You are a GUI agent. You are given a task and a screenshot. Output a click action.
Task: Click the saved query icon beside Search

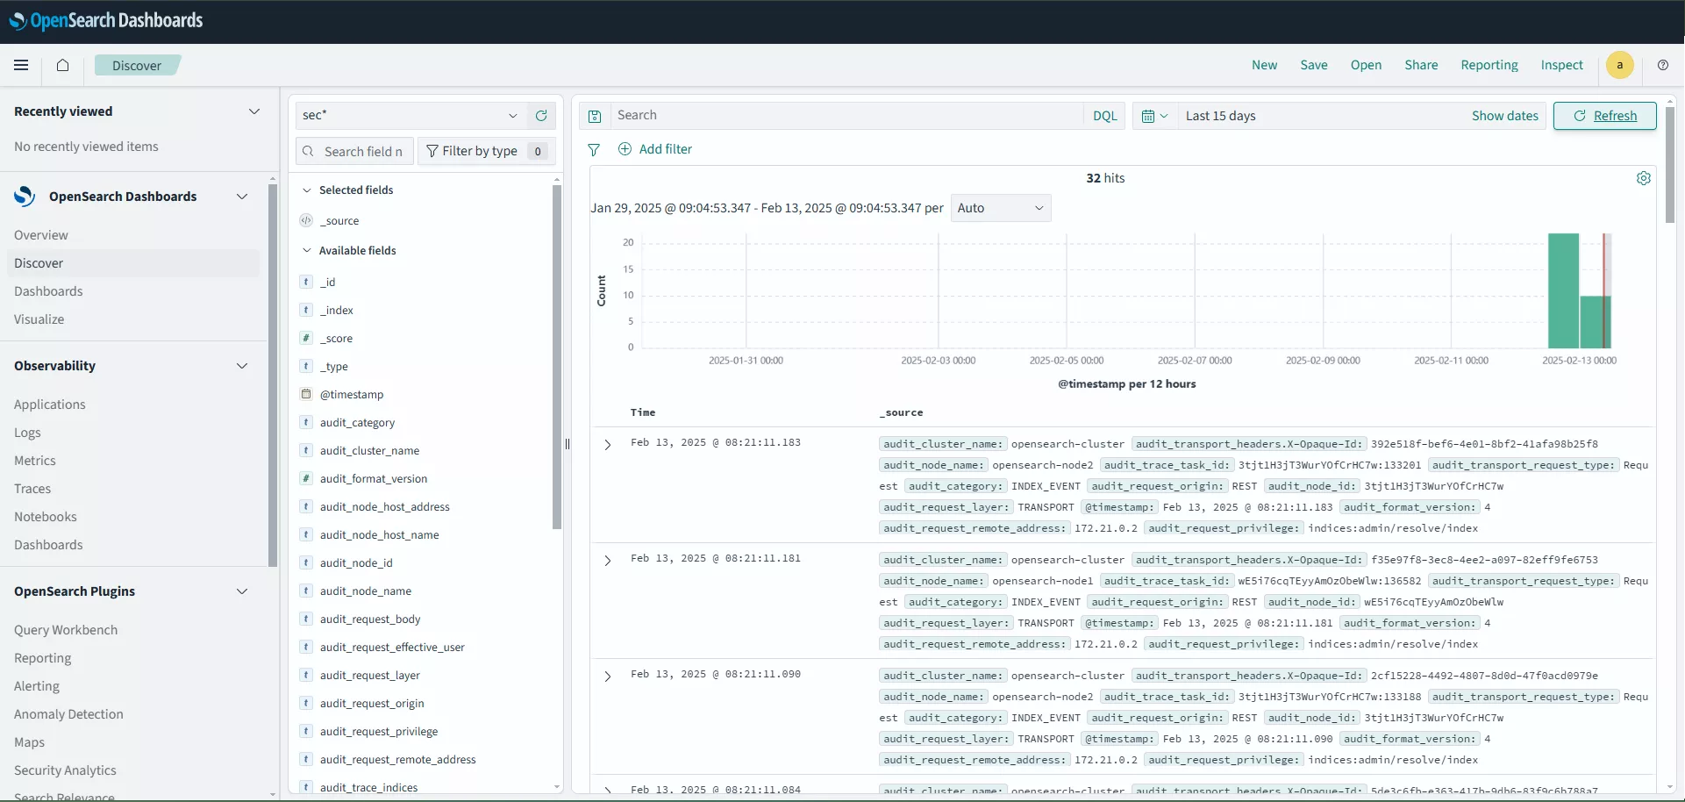pyautogui.click(x=595, y=116)
